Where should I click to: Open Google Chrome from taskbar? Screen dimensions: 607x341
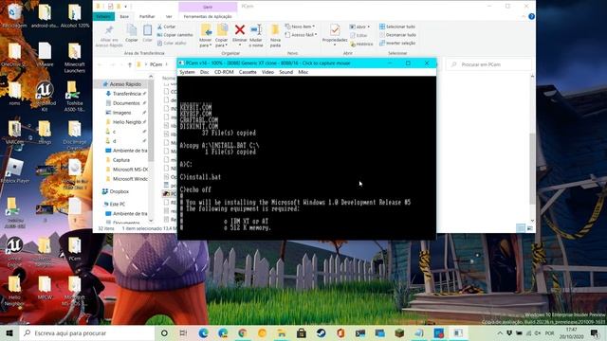coord(243,332)
